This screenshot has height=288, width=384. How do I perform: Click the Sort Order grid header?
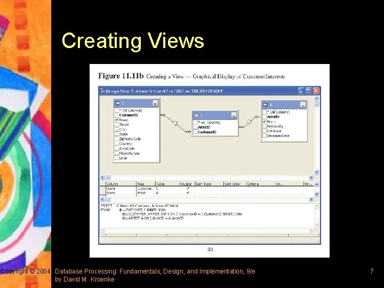235,184
